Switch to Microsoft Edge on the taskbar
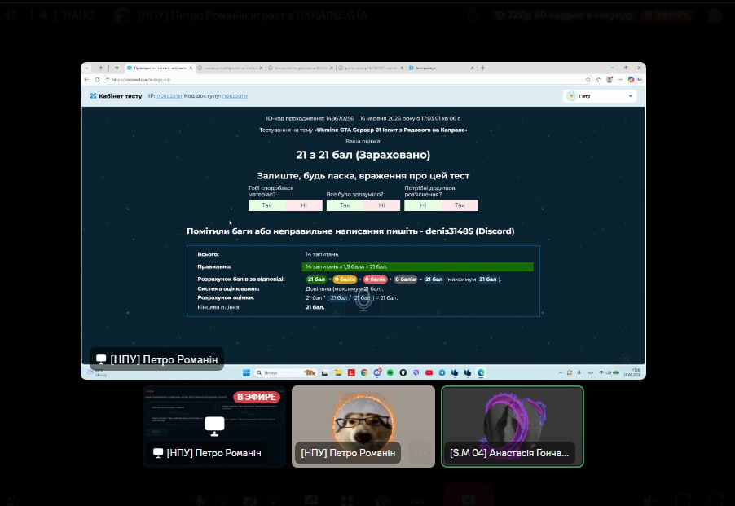735x506 pixels. [x=481, y=373]
